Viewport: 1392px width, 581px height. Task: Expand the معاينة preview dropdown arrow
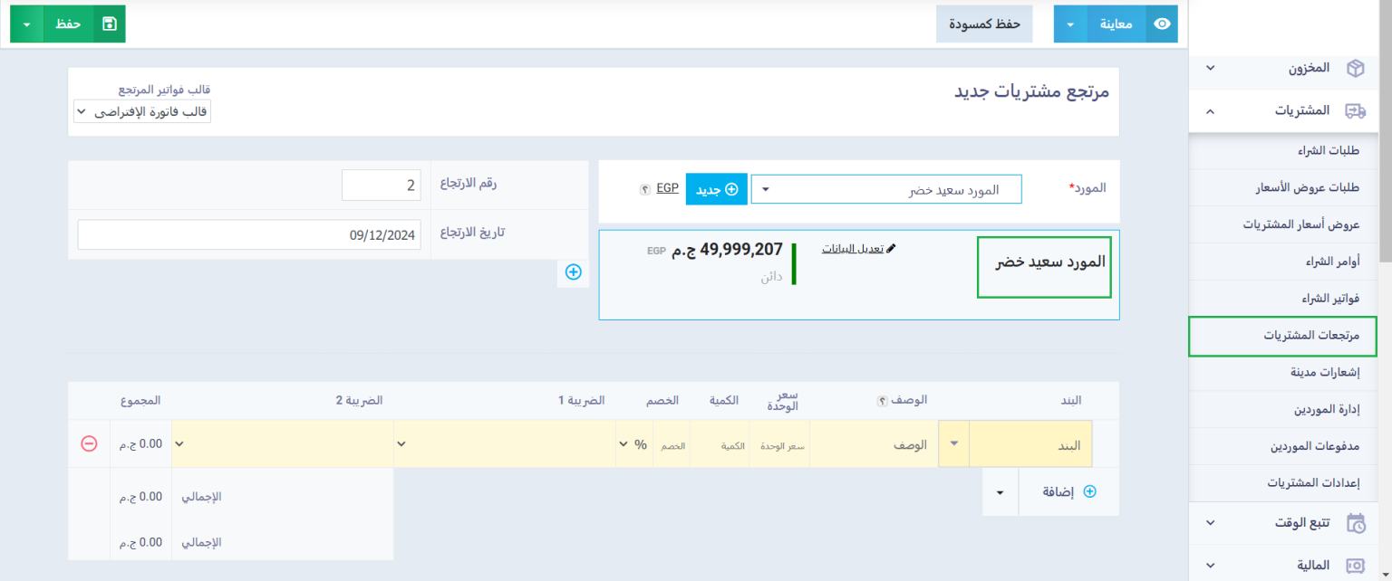point(1069,24)
